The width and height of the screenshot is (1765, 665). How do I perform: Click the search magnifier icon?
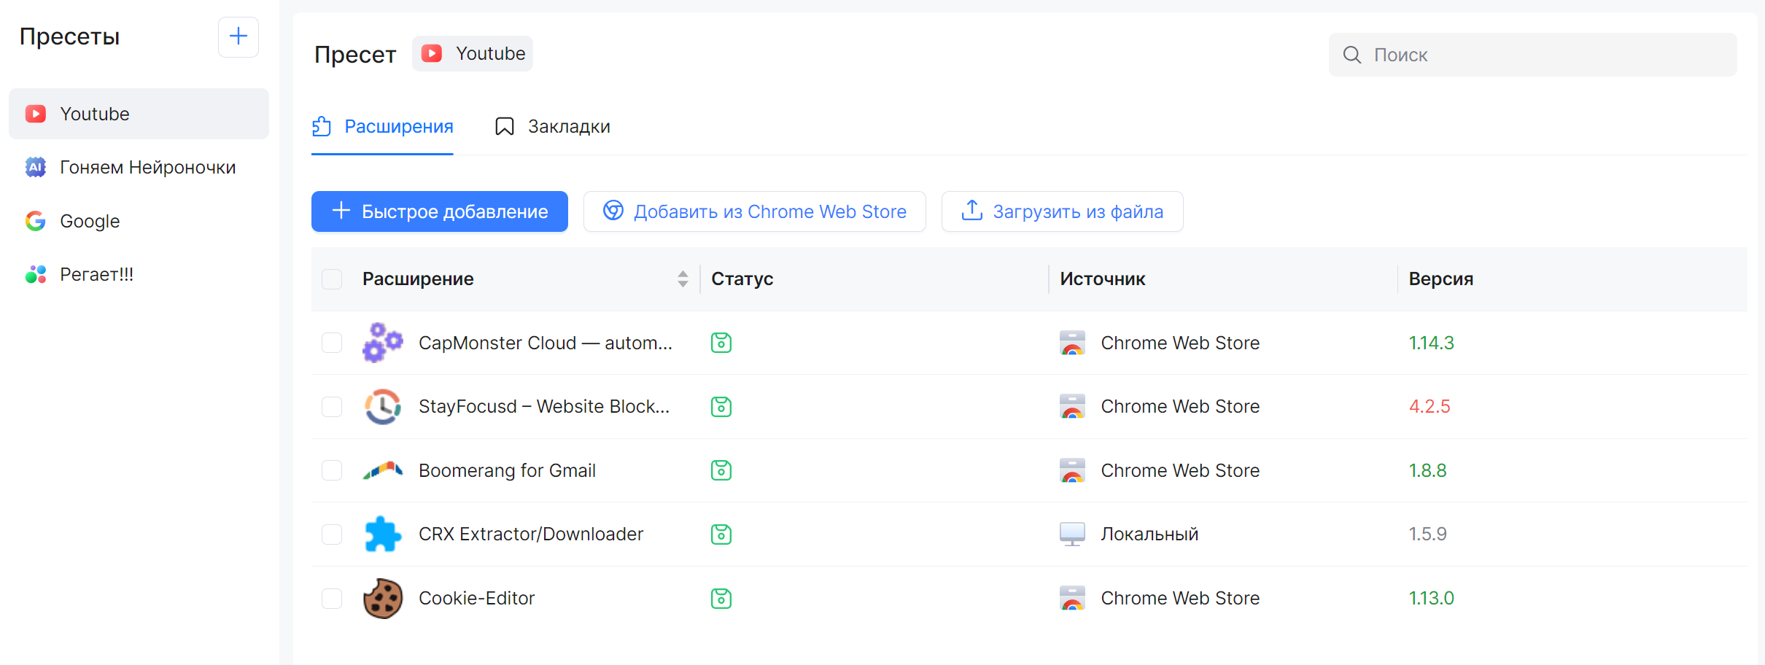(1351, 55)
